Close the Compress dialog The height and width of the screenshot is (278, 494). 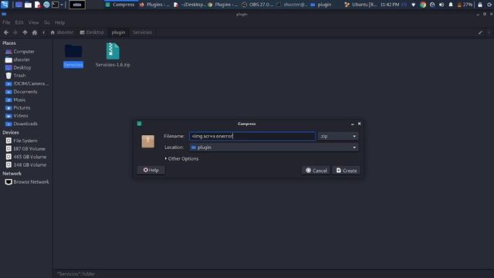(359, 124)
